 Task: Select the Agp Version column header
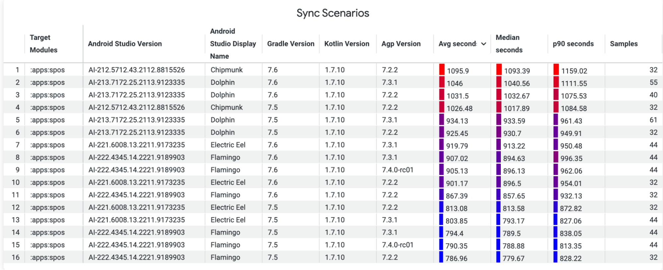pyautogui.click(x=401, y=44)
